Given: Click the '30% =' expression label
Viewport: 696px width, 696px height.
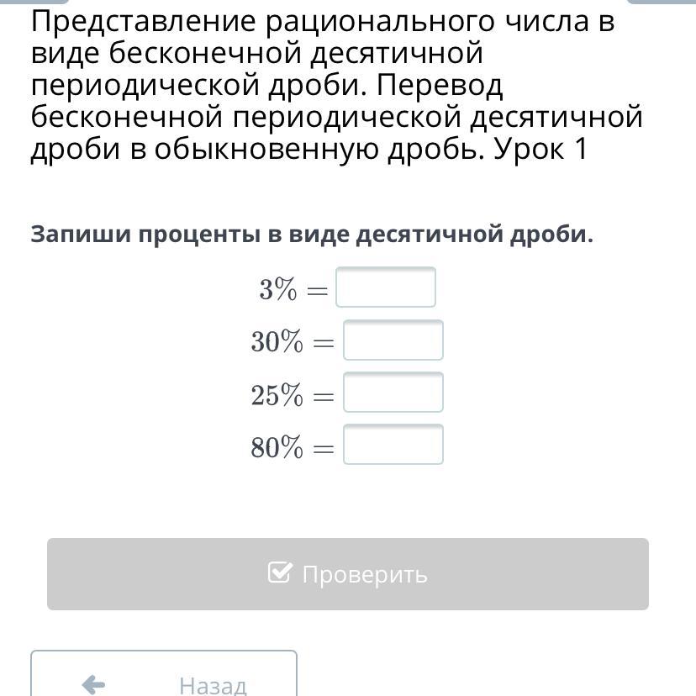Looking at the screenshot, I should click(x=293, y=341).
